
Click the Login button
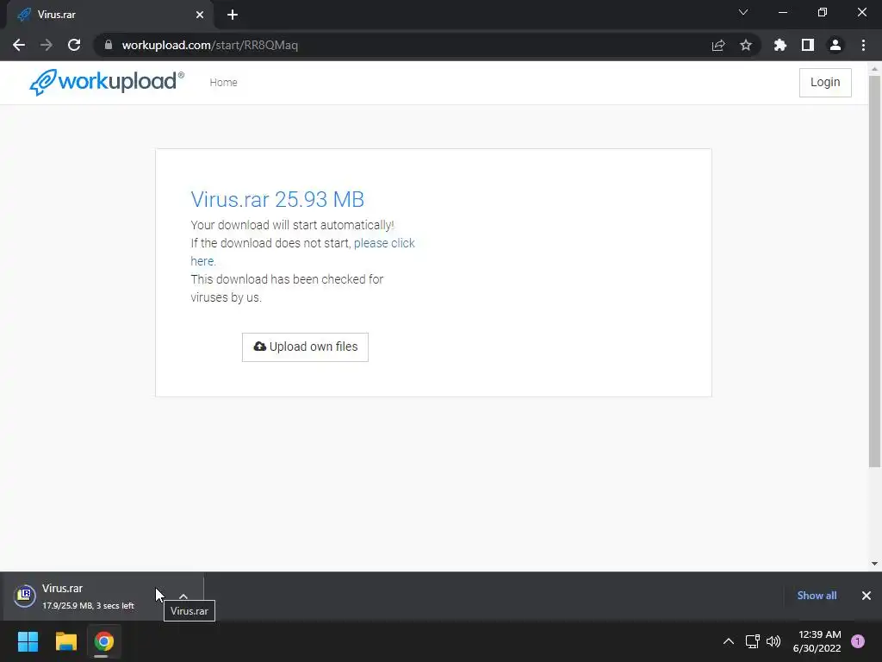[825, 82]
